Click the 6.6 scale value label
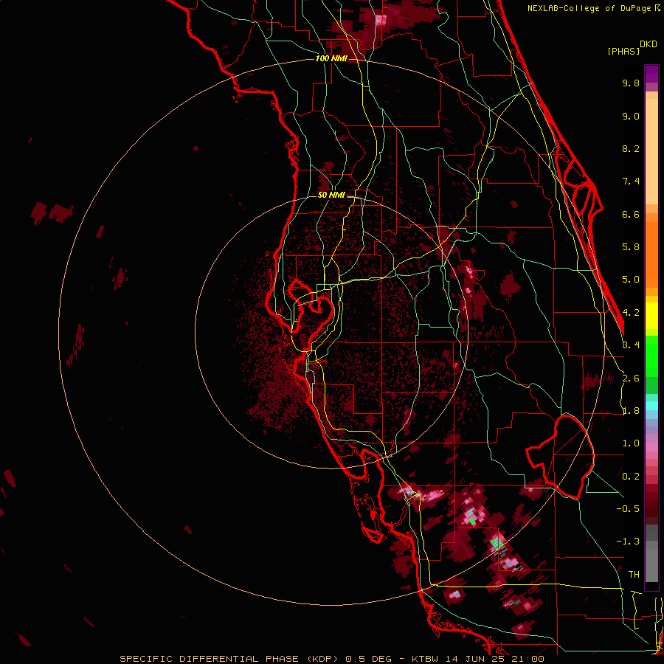 click(631, 214)
